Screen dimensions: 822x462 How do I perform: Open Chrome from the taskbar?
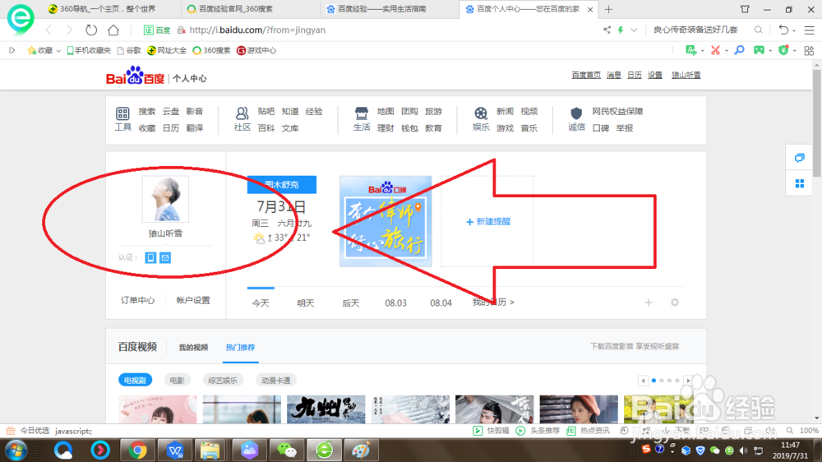point(137,450)
